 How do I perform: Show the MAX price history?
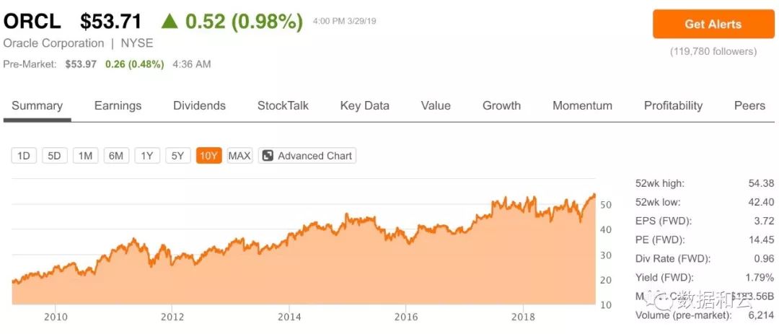coord(239,156)
